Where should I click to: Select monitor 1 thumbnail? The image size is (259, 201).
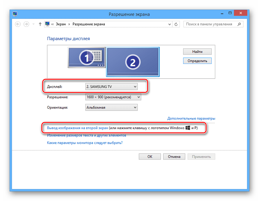87,58
